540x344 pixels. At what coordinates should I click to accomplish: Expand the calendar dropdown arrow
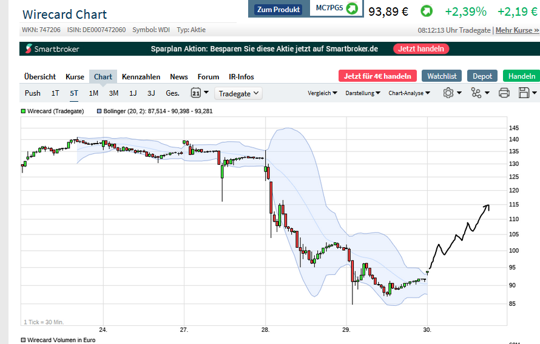[206, 93]
